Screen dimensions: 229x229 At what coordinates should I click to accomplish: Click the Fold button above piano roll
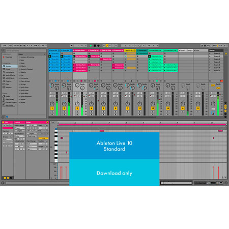pos(53,122)
